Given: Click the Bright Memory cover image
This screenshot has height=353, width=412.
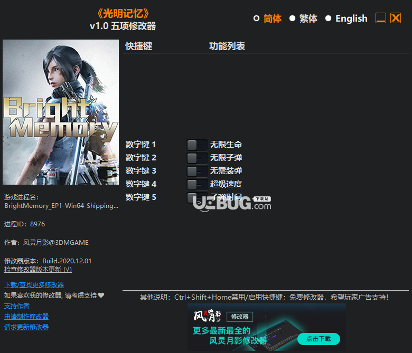Looking at the screenshot, I should point(61,112).
